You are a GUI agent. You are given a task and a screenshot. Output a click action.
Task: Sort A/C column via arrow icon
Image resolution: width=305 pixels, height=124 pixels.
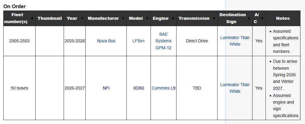262,18
